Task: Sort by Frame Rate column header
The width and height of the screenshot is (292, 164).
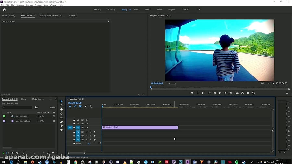Action: click(42, 112)
